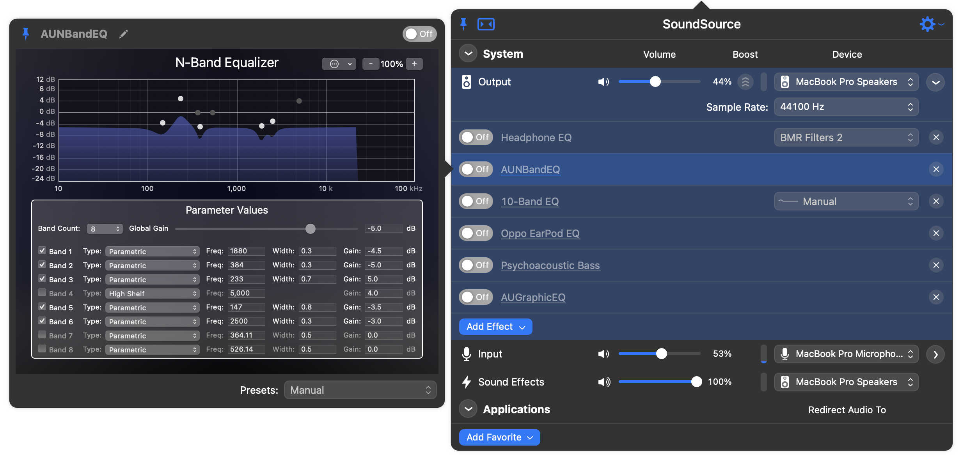The image size is (962, 460).
Task: Click the Output volume slider
Action: [659, 81]
